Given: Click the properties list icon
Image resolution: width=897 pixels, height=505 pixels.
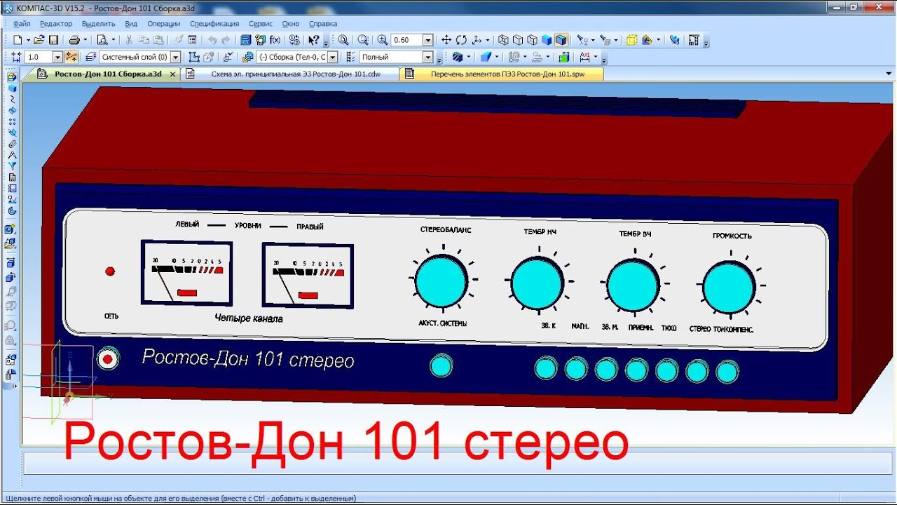Looking at the screenshot, I should [193, 40].
